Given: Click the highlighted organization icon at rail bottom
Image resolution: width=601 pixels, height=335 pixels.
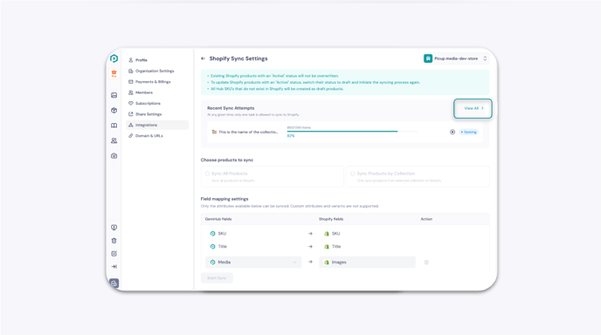Looking at the screenshot, I should pos(114,284).
